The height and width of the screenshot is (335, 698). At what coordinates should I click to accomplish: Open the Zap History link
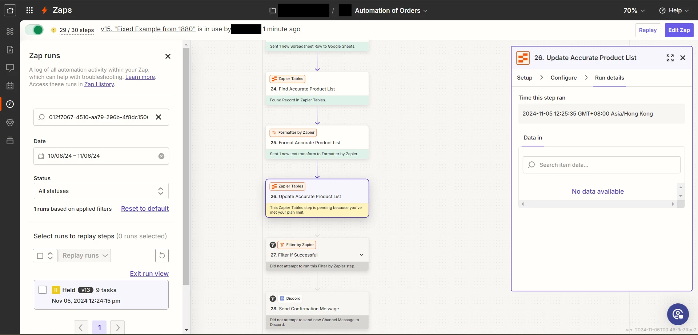[x=99, y=84]
